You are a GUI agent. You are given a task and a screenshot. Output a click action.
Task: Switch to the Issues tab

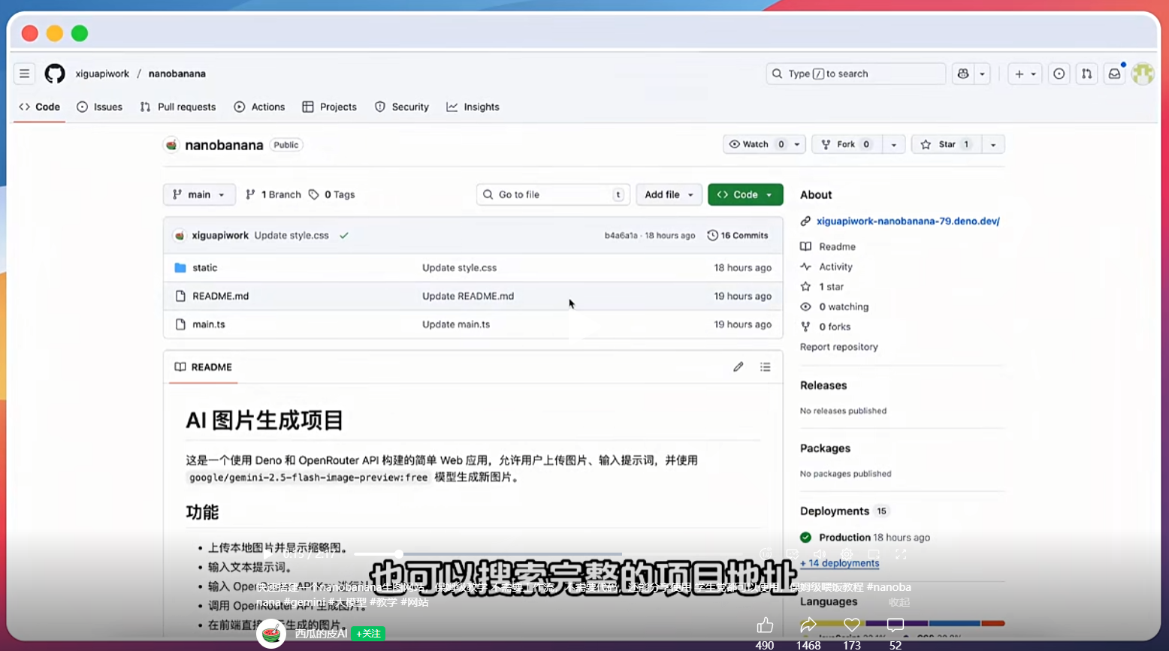coord(100,107)
